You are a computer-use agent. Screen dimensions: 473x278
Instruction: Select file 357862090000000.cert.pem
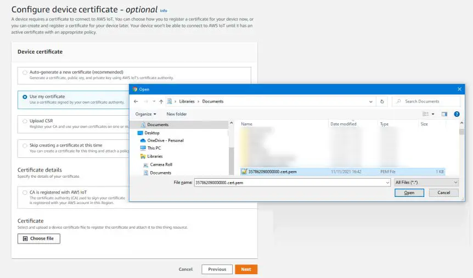pos(343,172)
